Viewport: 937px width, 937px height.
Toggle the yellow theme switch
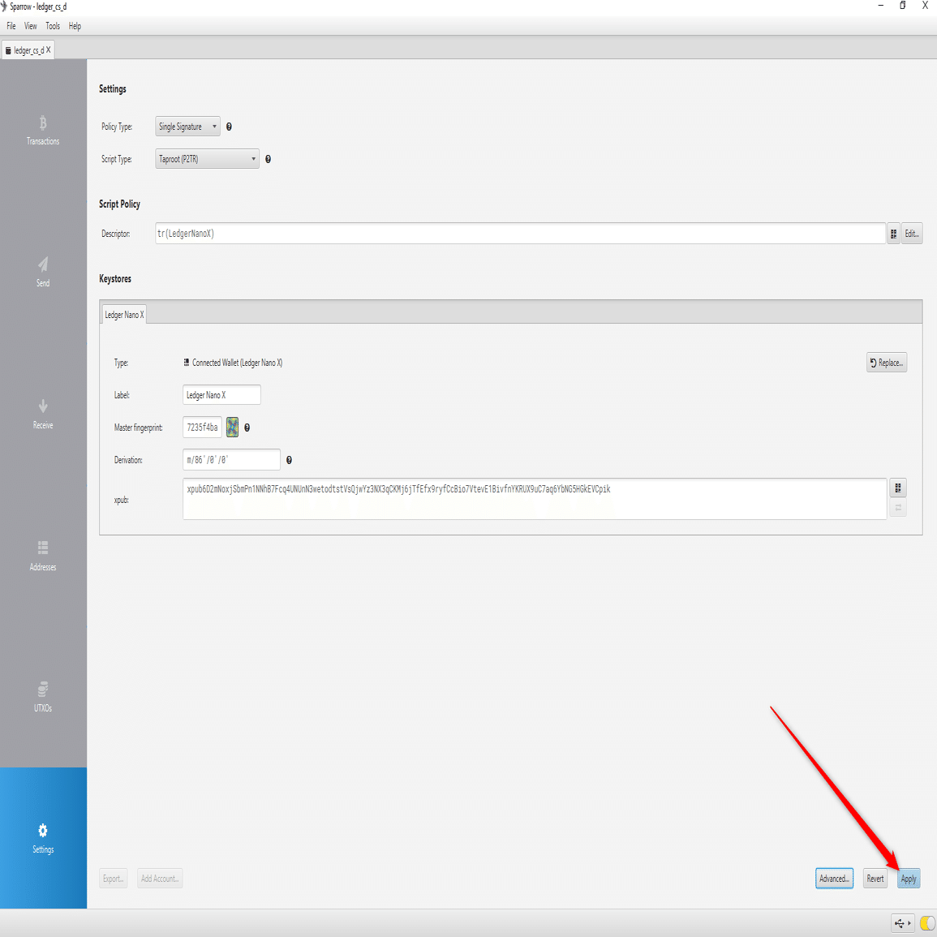pyautogui.click(x=927, y=923)
